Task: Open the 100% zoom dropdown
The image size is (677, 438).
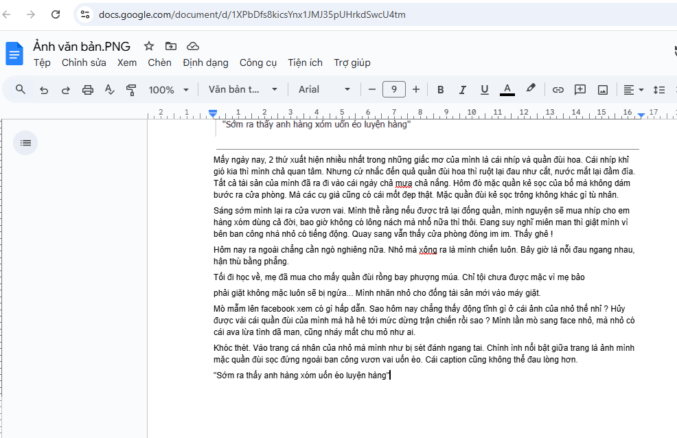Action: point(169,90)
